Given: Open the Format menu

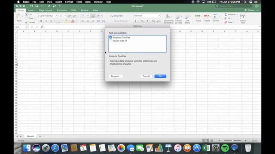Looking at the screenshot, I should click(69, 2).
